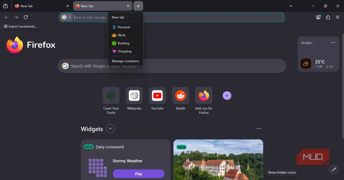This screenshot has height=180, width=344.
Task: Open the tab overview icon at top left
Action: [5, 6]
